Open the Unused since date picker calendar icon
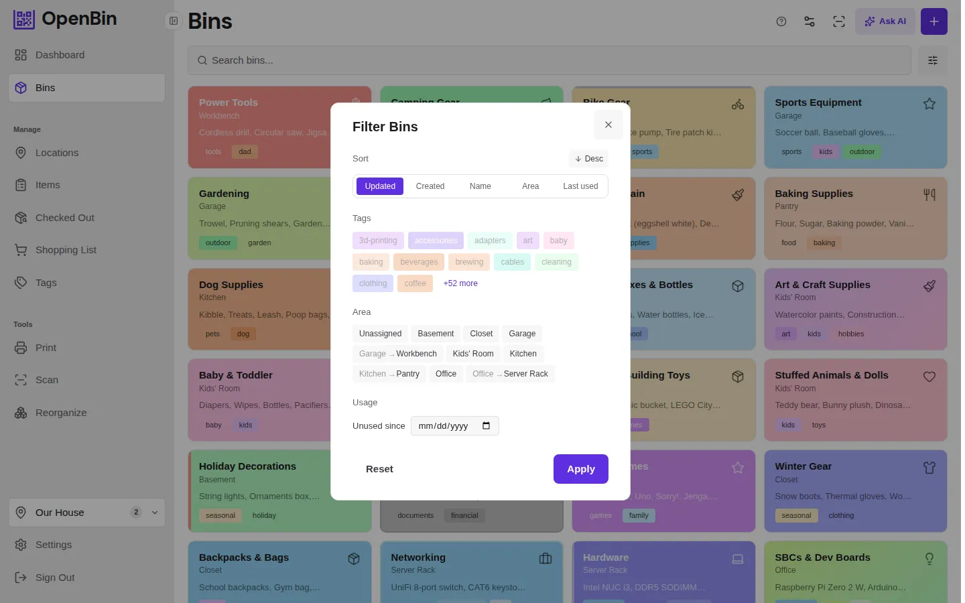This screenshot has height=603, width=965. coord(487,426)
